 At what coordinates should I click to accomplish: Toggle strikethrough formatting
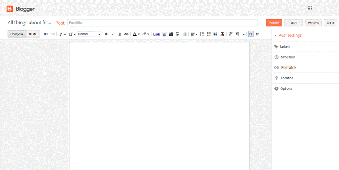pyautogui.click(x=126, y=34)
